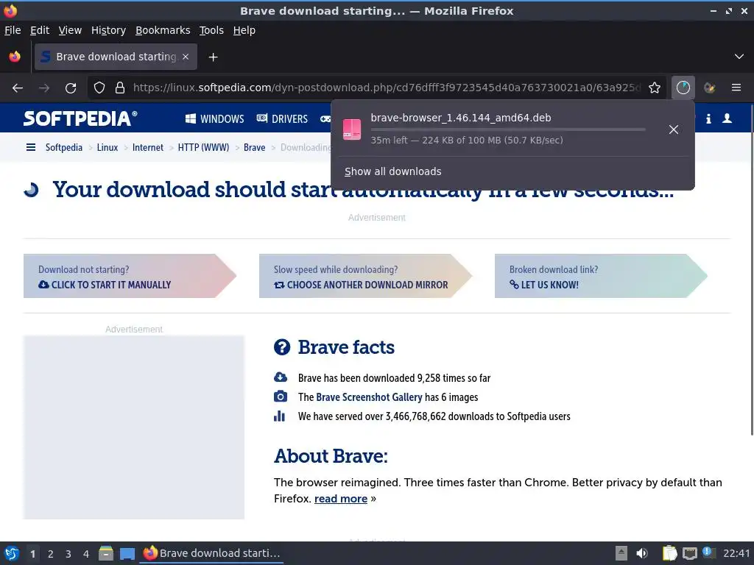Open the History menu

(108, 30)
